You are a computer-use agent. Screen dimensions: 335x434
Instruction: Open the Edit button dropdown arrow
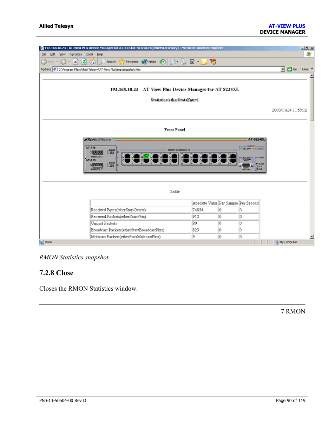coord(198,62)
